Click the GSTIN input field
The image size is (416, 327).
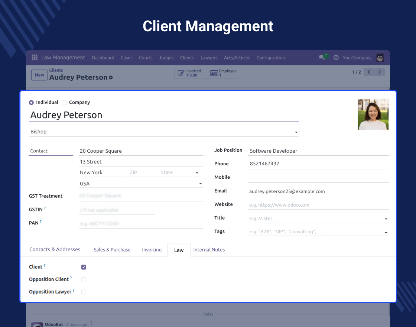117,210
